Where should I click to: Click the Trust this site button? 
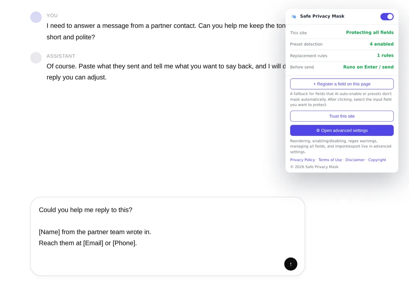pyautogui.click(x=342, y=116)
